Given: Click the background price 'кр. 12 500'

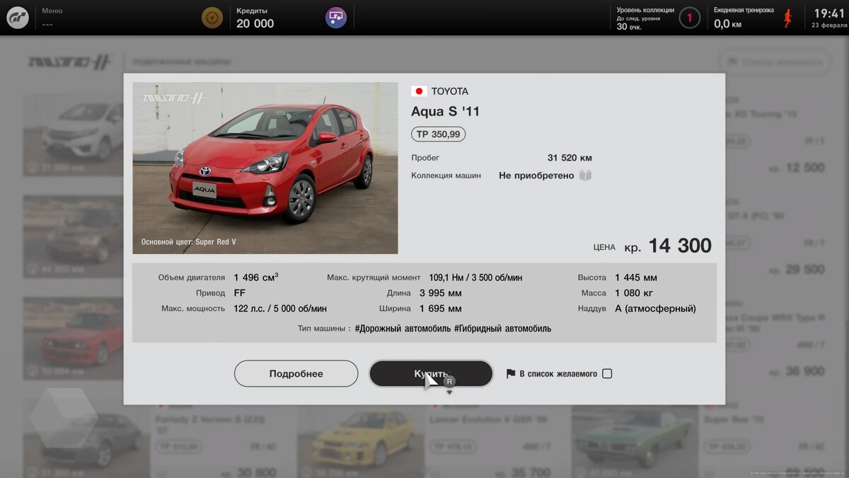Looking at the screenshot, I should (797, 168).
